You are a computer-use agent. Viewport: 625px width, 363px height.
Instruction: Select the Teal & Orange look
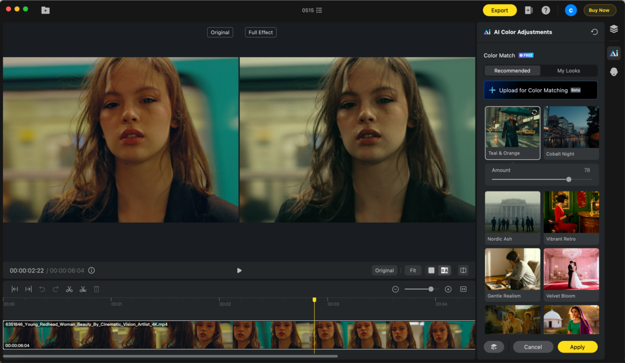pos(512,133)
